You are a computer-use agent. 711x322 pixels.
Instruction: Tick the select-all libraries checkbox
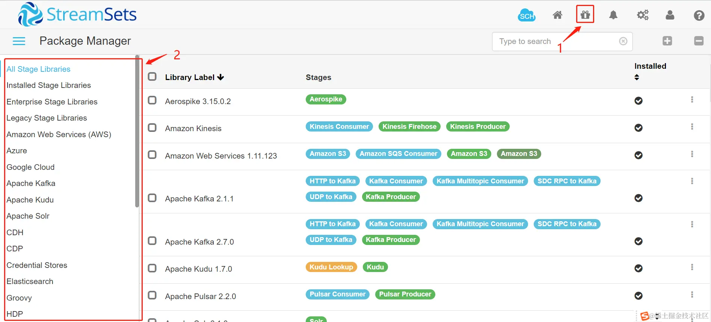[152, 77]
